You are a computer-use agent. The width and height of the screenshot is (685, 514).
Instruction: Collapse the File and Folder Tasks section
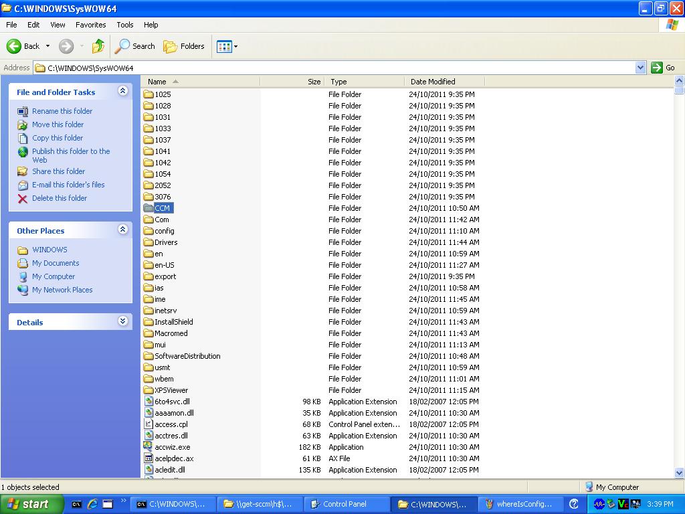click(122, 92)
